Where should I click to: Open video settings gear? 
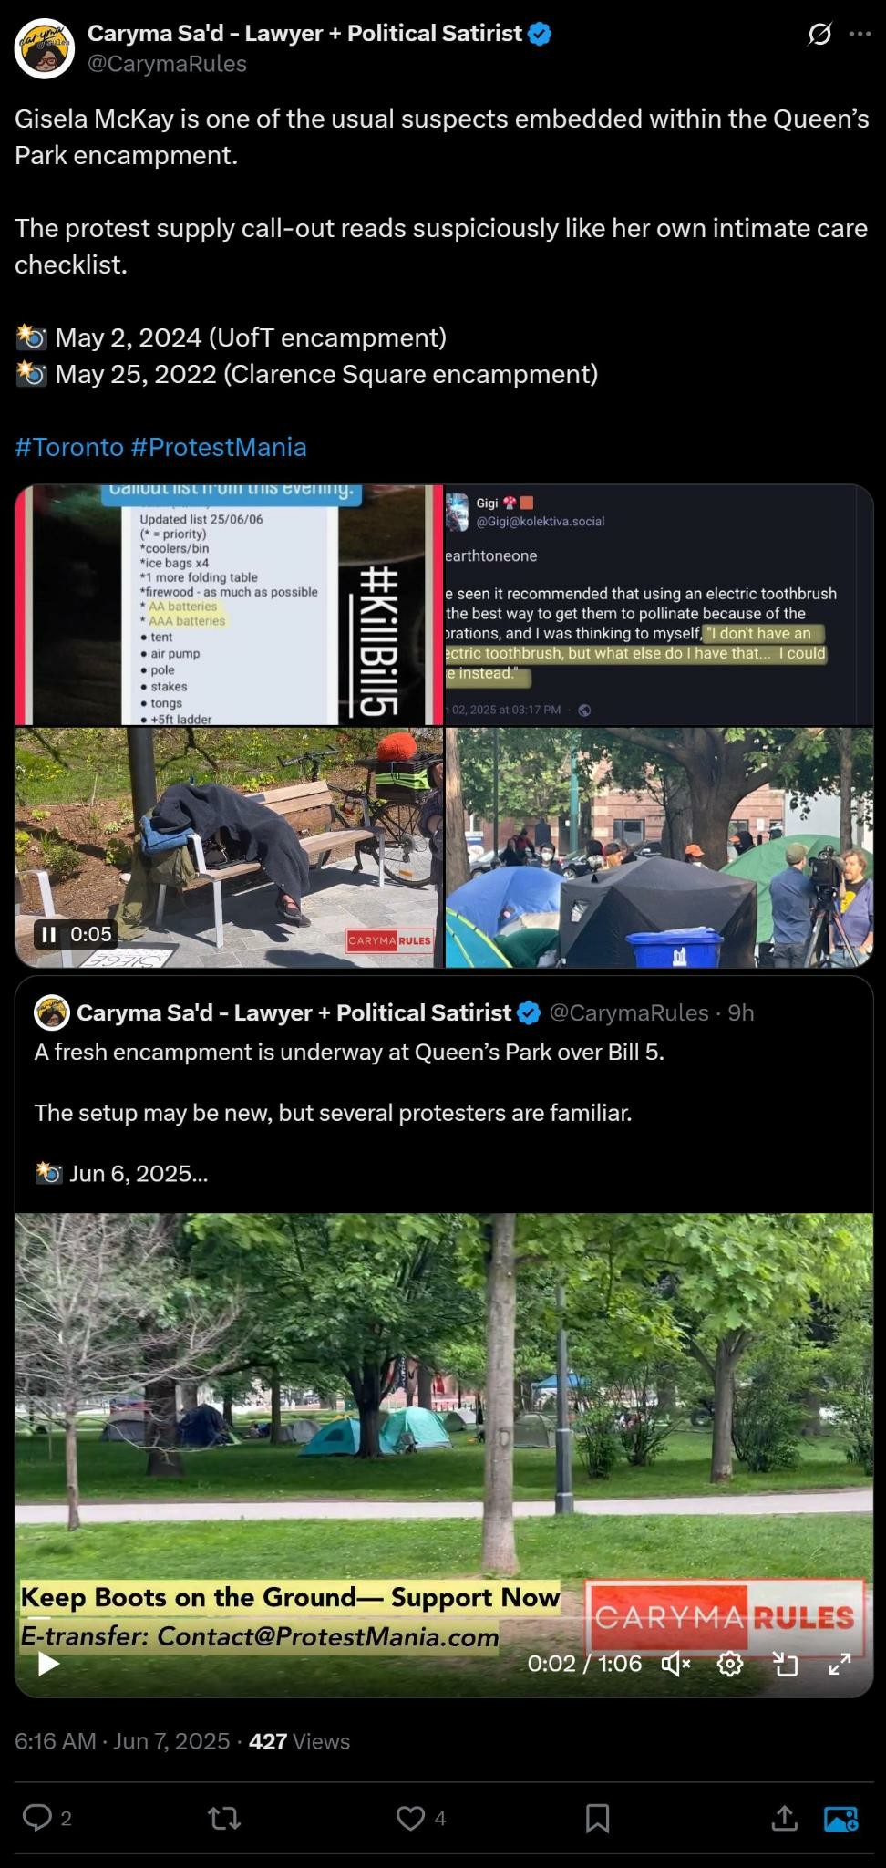pos(730,1665)
